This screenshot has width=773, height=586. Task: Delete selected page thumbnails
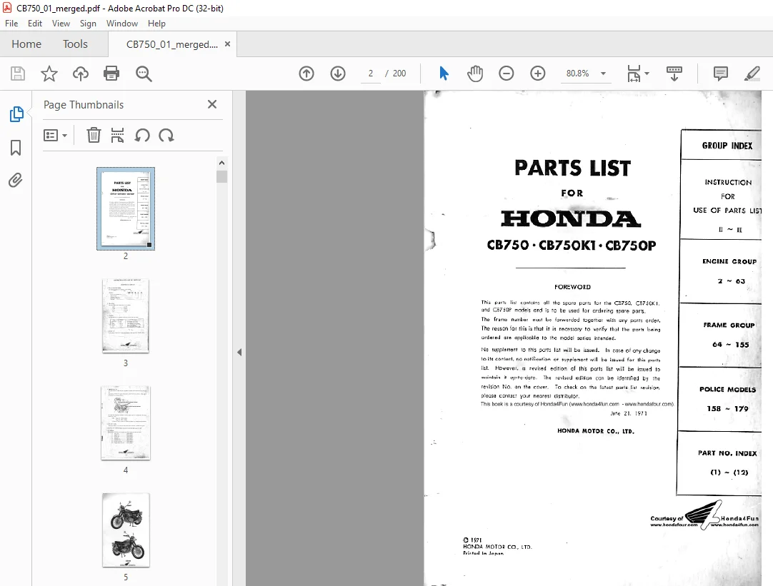pos(94,135)
